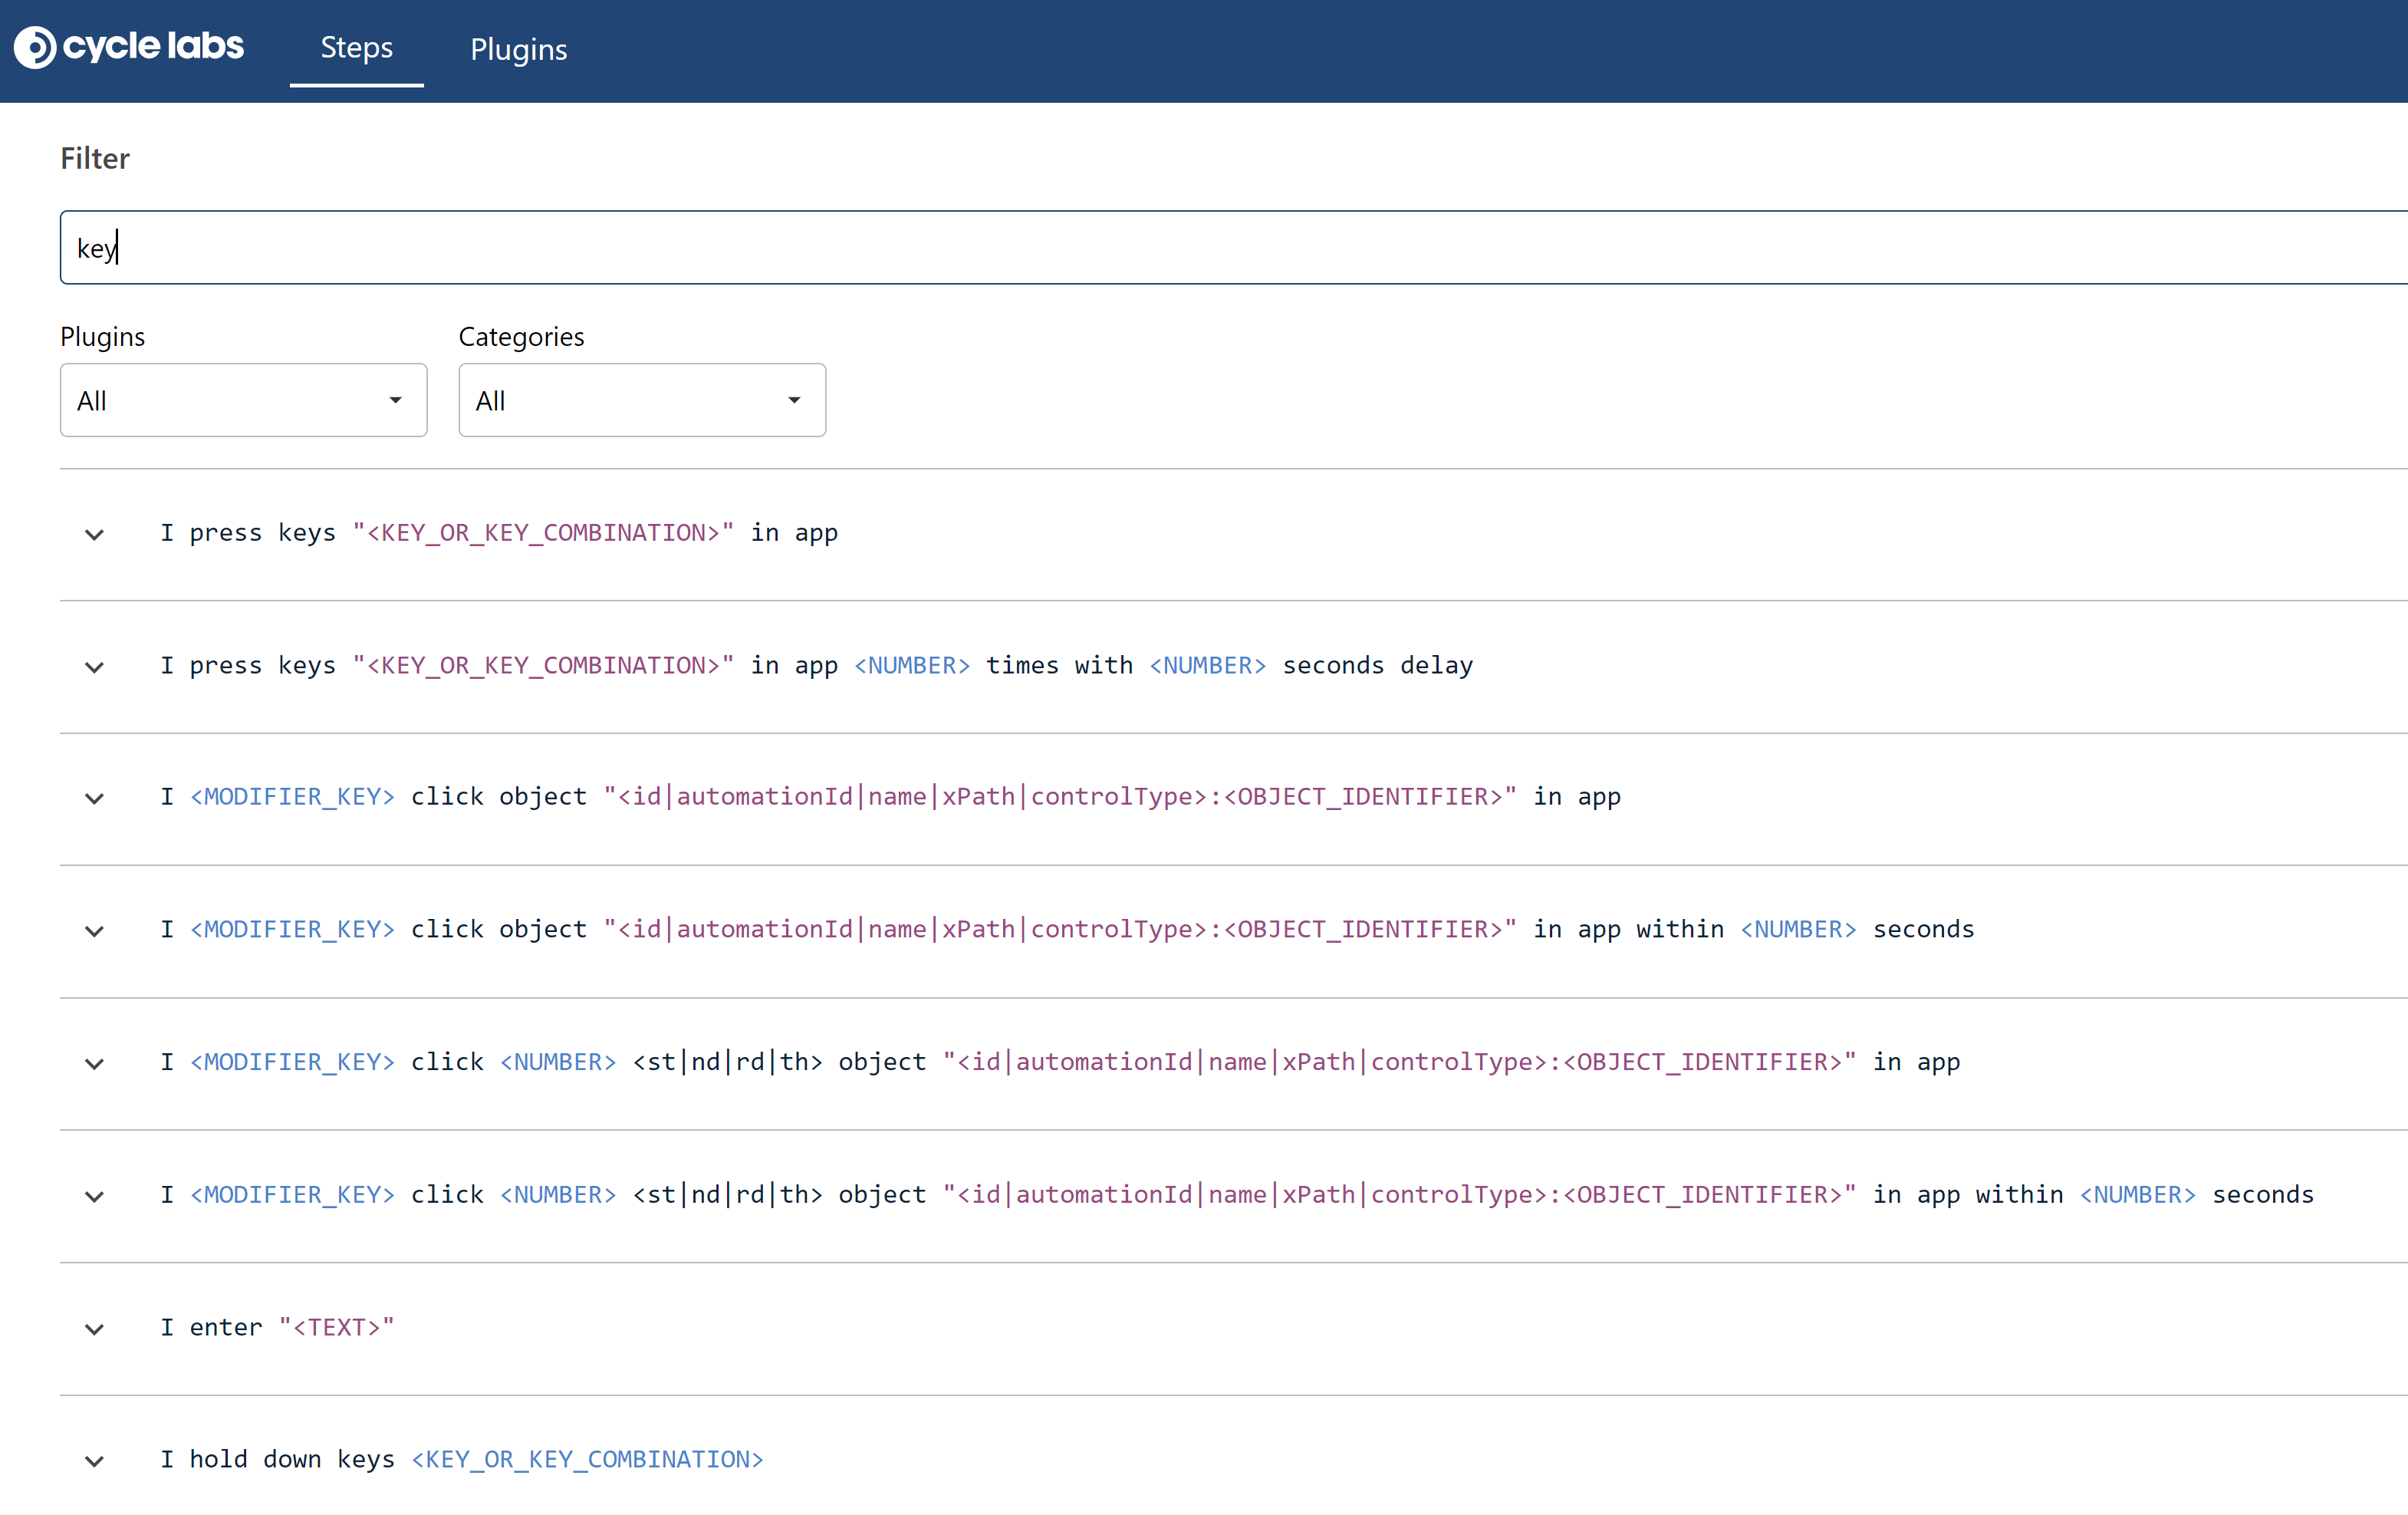Open the Plugins dropdown
2408x1515 pixels.
(x=243, y=400)
